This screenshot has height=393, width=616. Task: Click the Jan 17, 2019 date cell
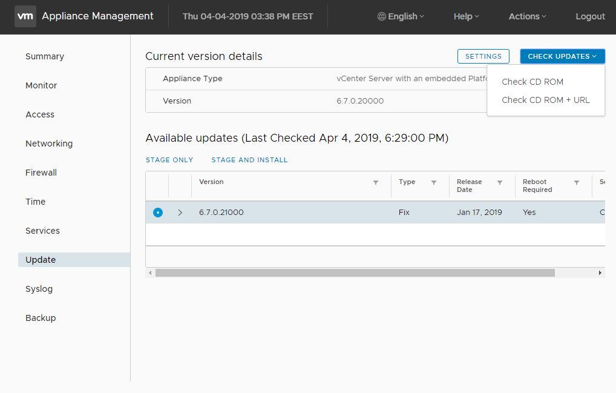tap(479, 212)
